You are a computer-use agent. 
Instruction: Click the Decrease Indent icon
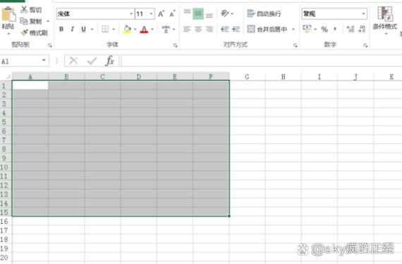225,29
